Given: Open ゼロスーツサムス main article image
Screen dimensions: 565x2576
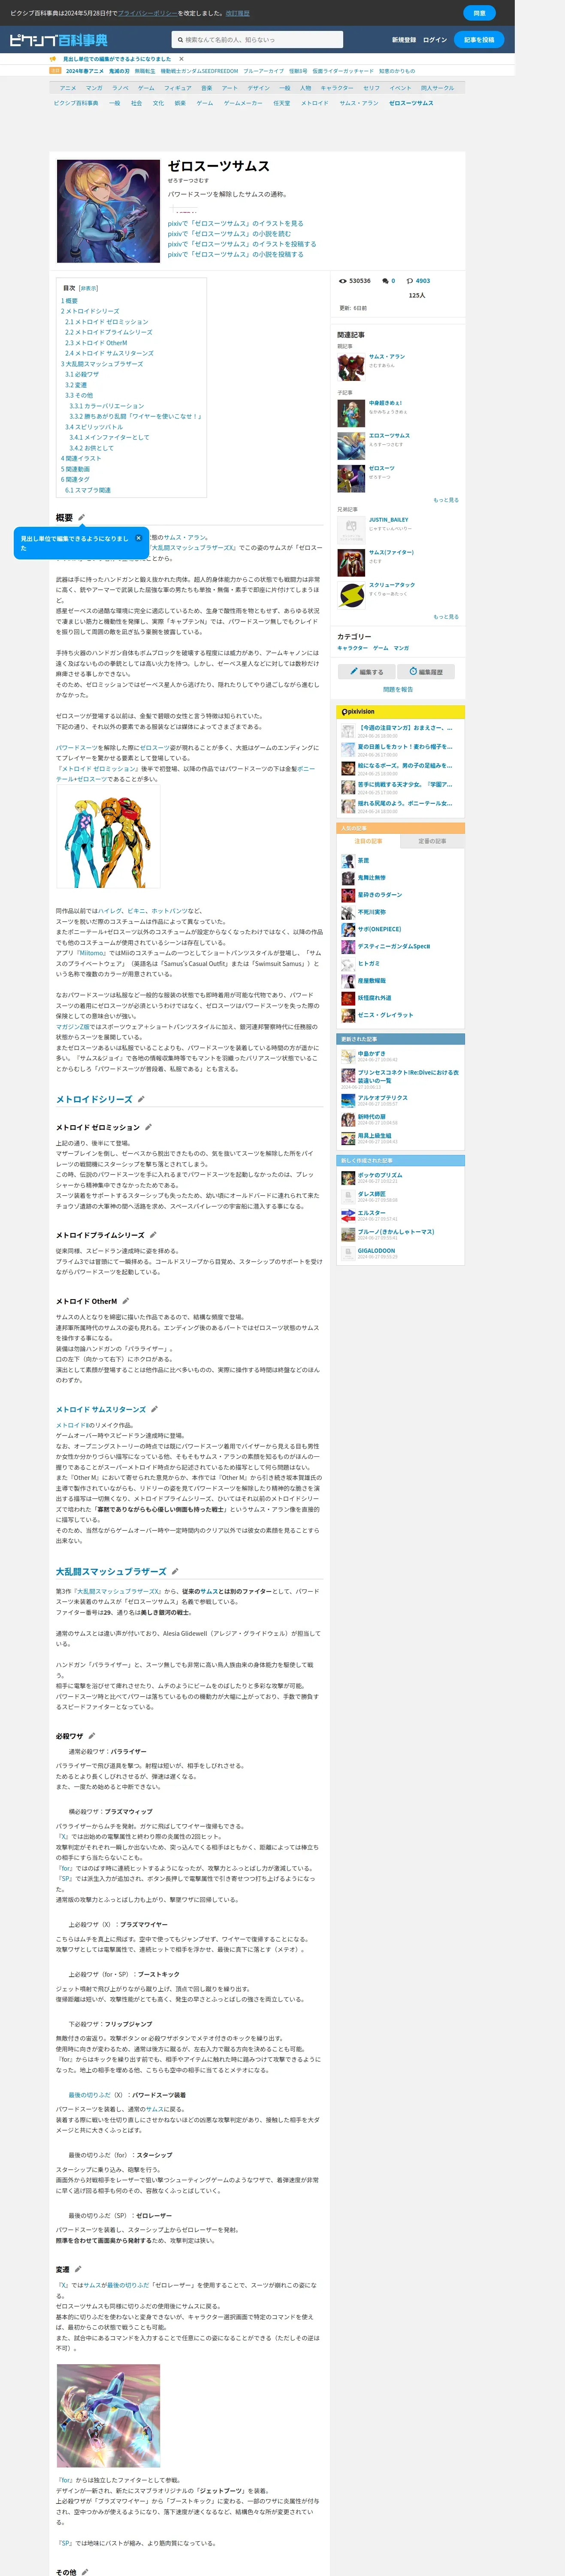Looking at the screenshot, I should [x=108, y=211].
